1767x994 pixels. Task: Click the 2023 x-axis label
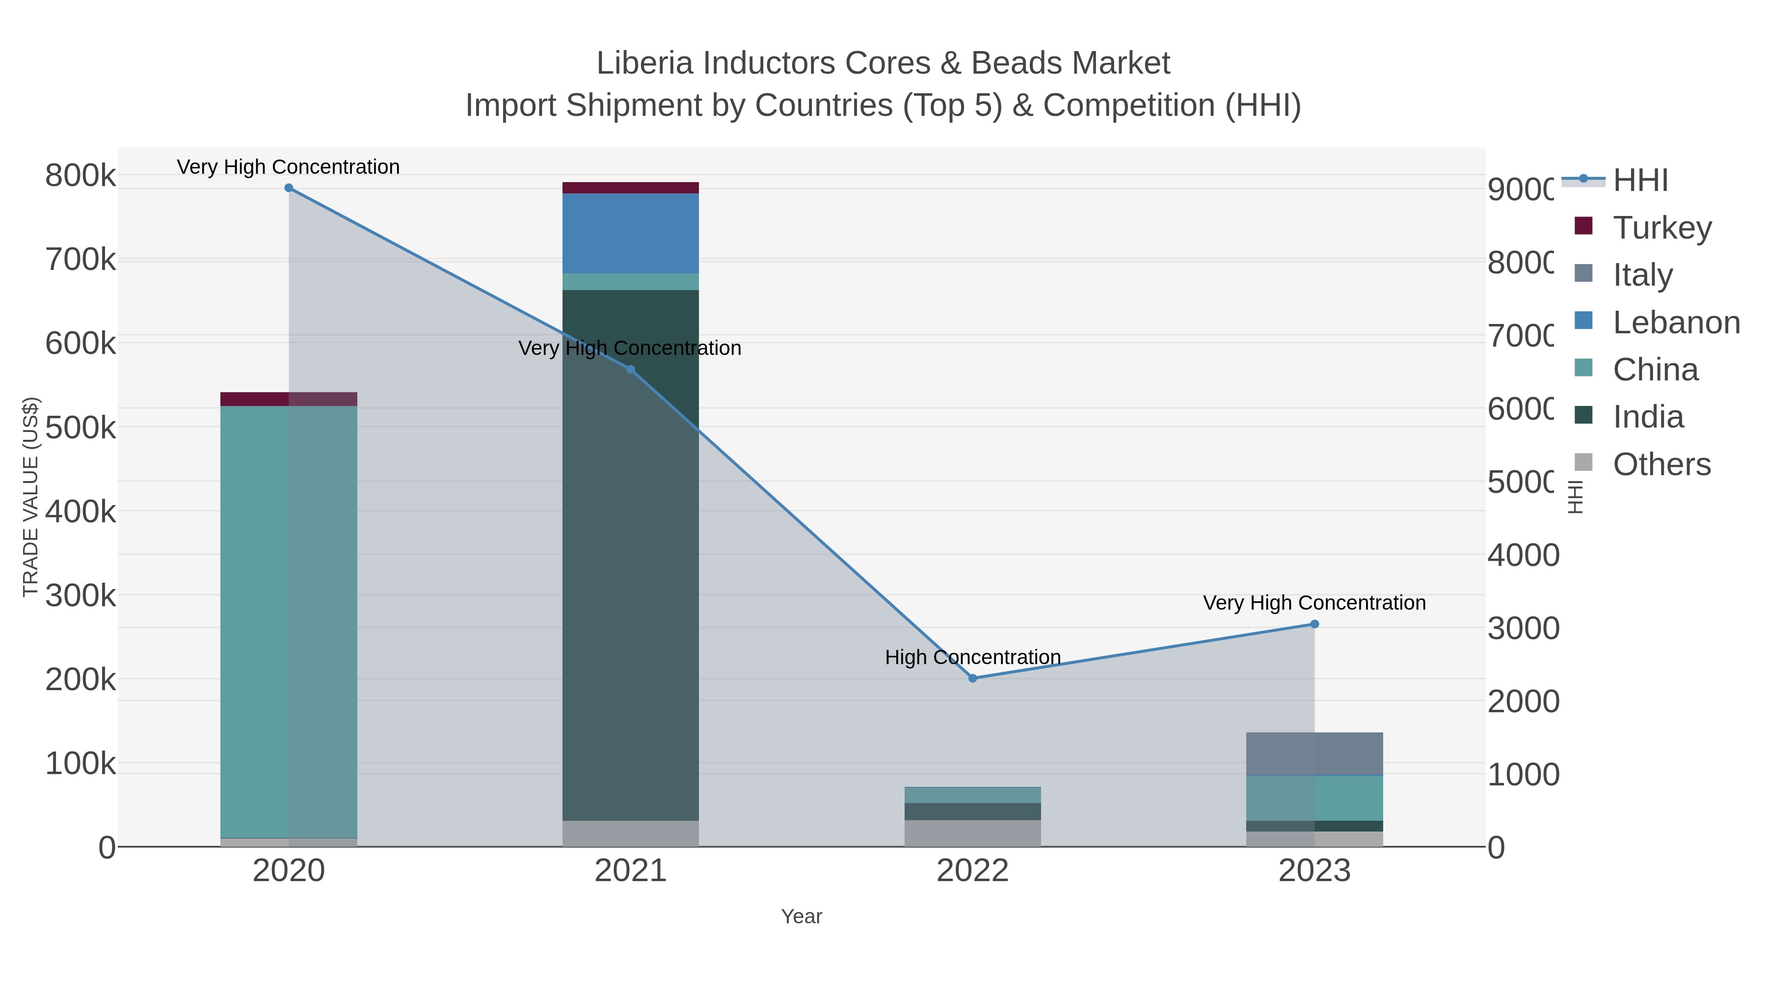pyautogui.click(x=1315, y=871)
